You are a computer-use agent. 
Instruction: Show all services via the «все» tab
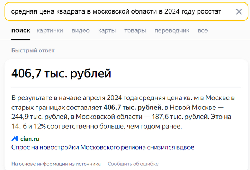tap(202, 31)
